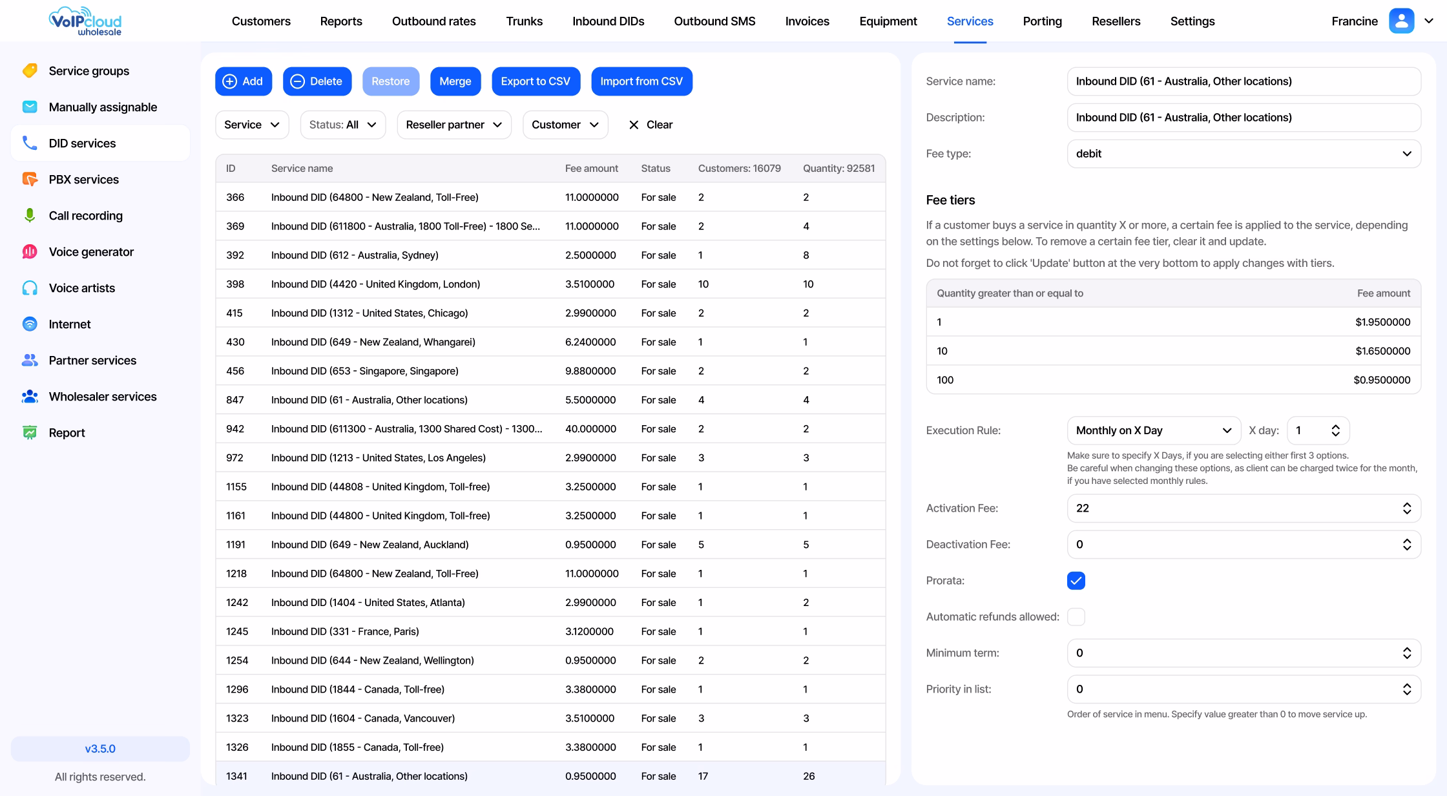Open Voice artists headset icon
The width and height of the screenshot is (1447, 796).
click(30, 288)
